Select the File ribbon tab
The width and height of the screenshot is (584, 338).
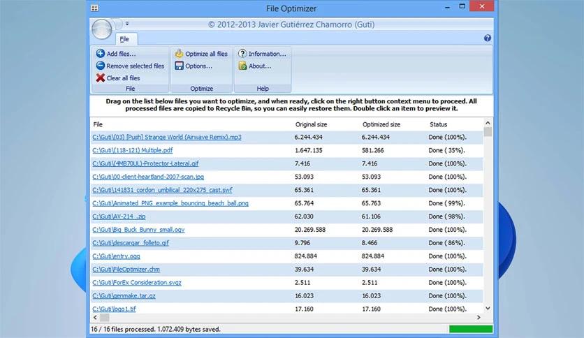(125, 39)
